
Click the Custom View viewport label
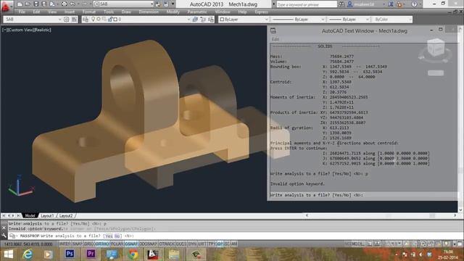[20, 30]
